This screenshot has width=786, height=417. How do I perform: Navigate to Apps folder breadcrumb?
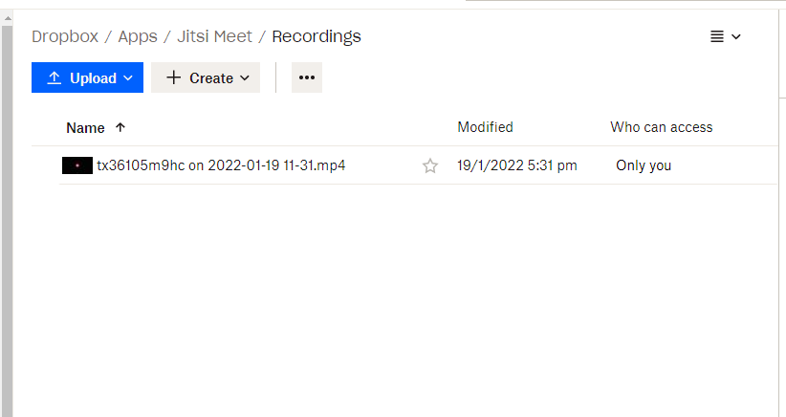(138, 36)
